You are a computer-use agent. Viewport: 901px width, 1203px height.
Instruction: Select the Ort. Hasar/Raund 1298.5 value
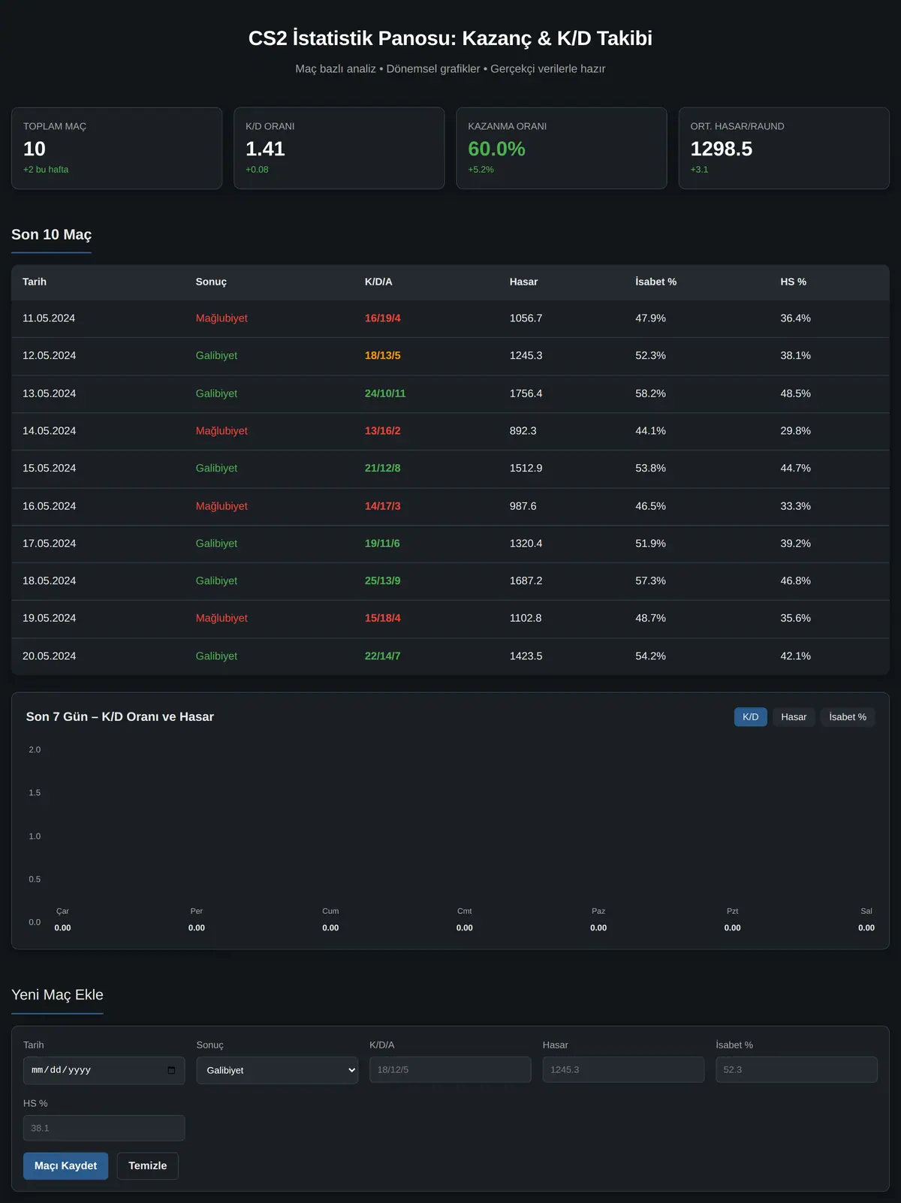tap(721, 149)
